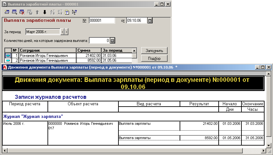Click the period field Март 2006 г.
Image resolution: width=273 pixels, height=155 pixels.
point(43,32)
